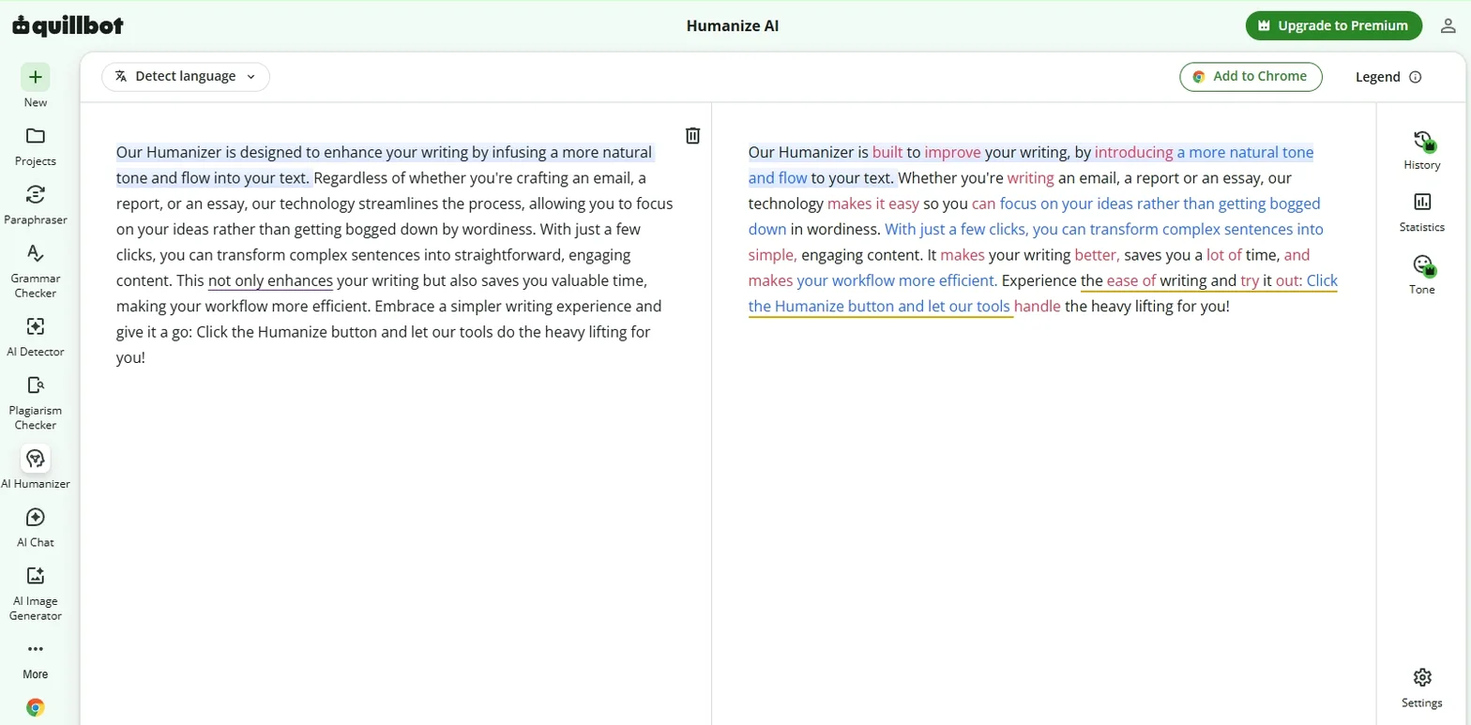
Task: Click the New plus icon in sidebar
Action: (x=36, y=77)
